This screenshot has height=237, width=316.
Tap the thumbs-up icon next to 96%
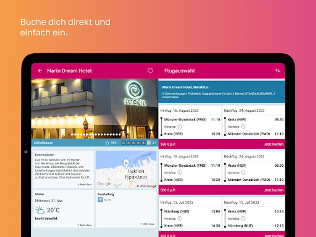(107, 143)
